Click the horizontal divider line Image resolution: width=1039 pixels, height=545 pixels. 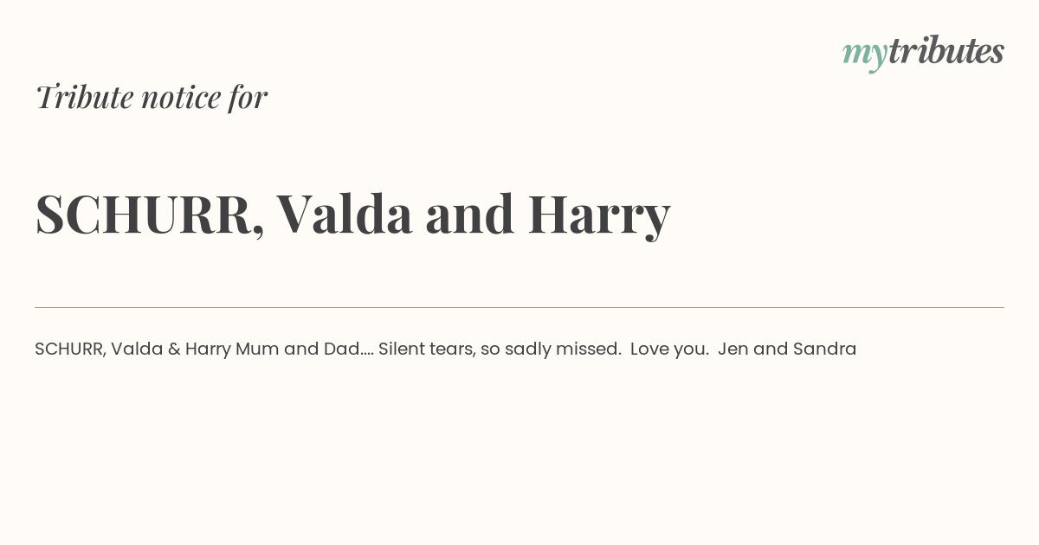coord(519,307)
